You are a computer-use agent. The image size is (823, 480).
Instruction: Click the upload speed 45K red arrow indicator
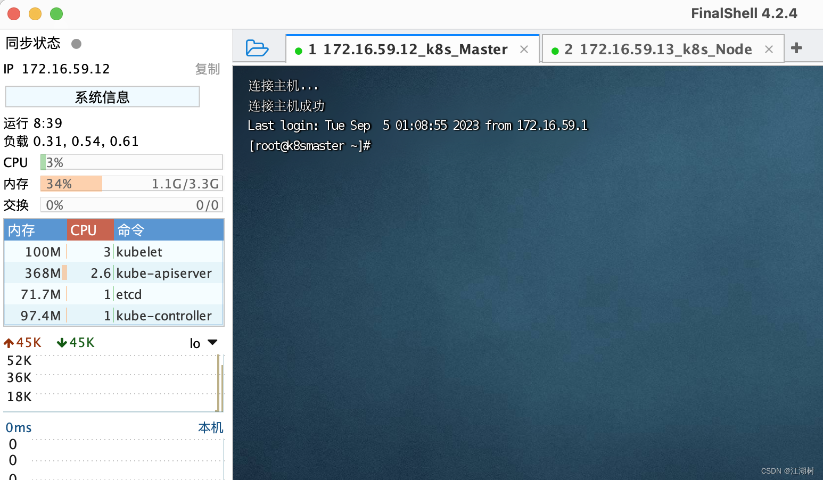pyautogui.click(x=22, y=343)
